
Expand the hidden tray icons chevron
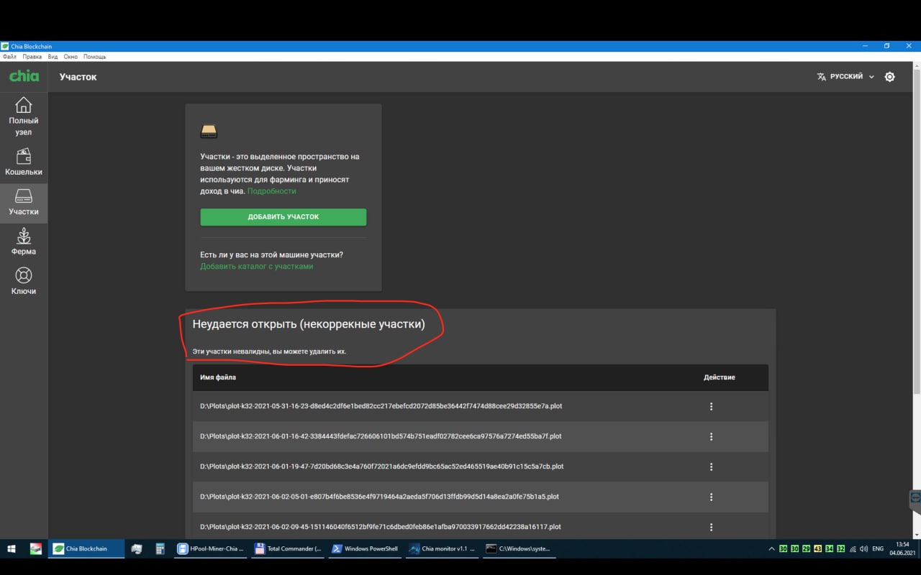click(771, 548)
